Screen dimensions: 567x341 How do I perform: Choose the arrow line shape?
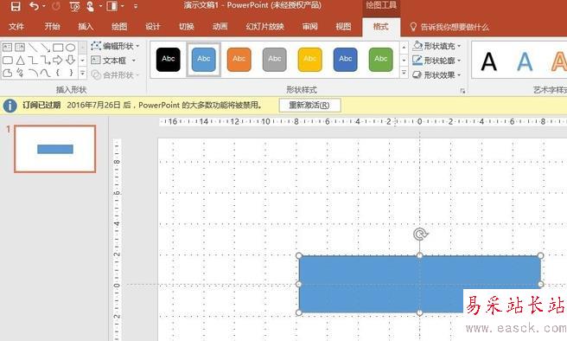[45, 47]
